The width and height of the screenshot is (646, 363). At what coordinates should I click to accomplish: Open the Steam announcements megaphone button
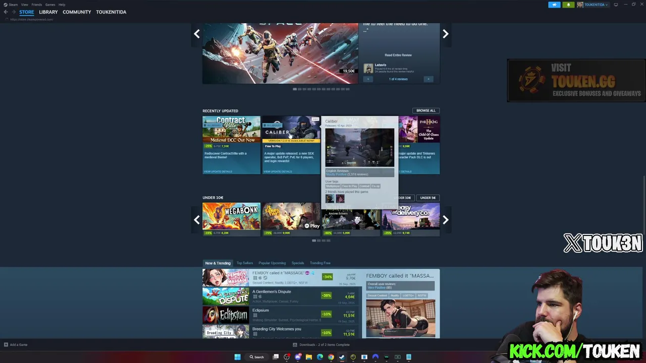click(x=554, y=5)
